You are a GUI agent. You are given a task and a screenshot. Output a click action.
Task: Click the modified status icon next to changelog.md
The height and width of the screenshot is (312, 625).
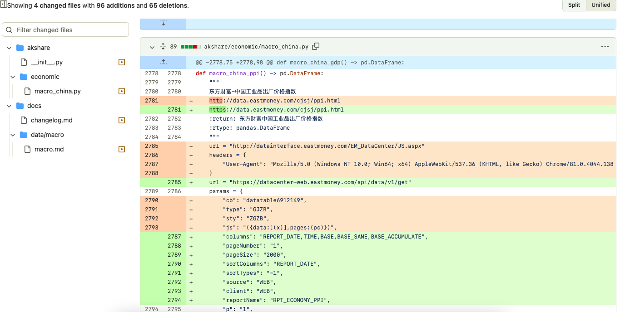click(x=121, y=120)
